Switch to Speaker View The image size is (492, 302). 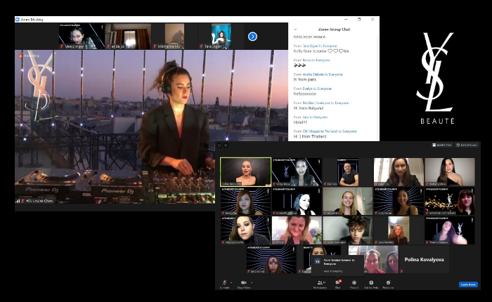click(442, 145)
